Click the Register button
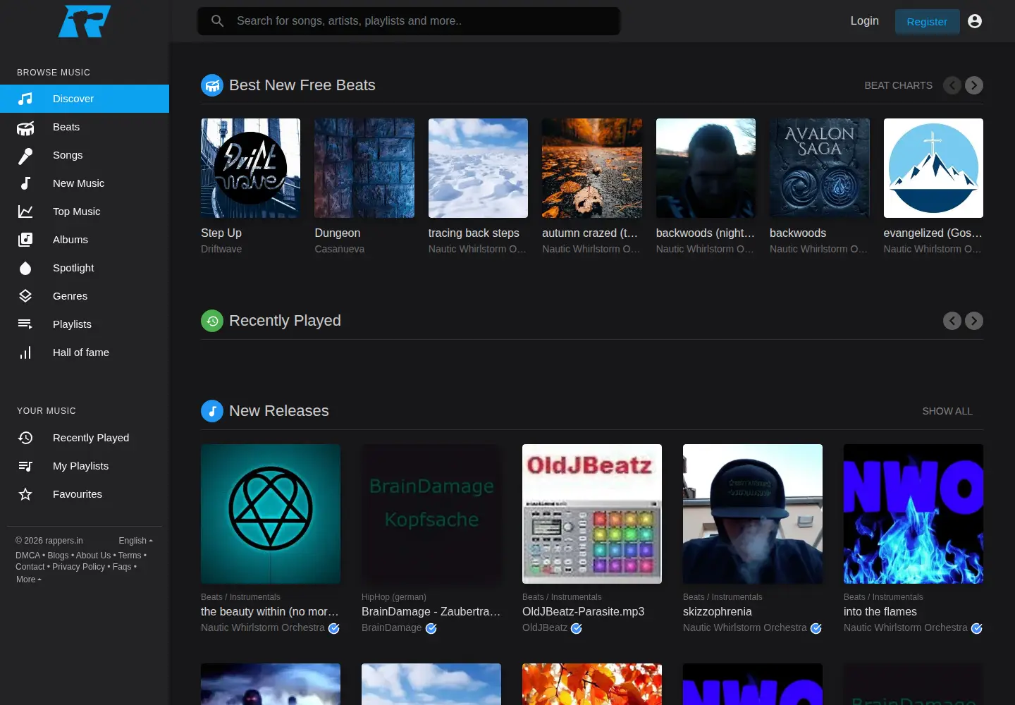 [x=927, y=22]
